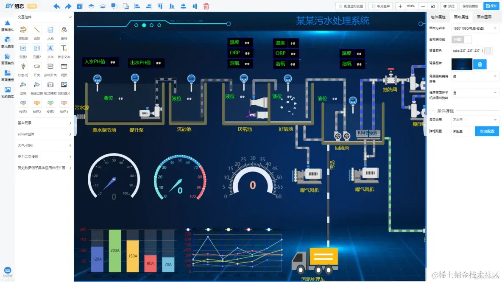Click the undo arrow in the toolbar
This screenshot has height=282, width=502.
pyautogui.click(x=57, y=6)
